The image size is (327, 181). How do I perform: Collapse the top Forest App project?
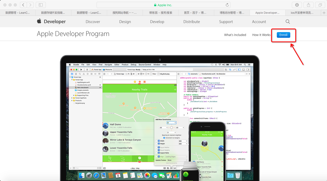pos(70,77)
